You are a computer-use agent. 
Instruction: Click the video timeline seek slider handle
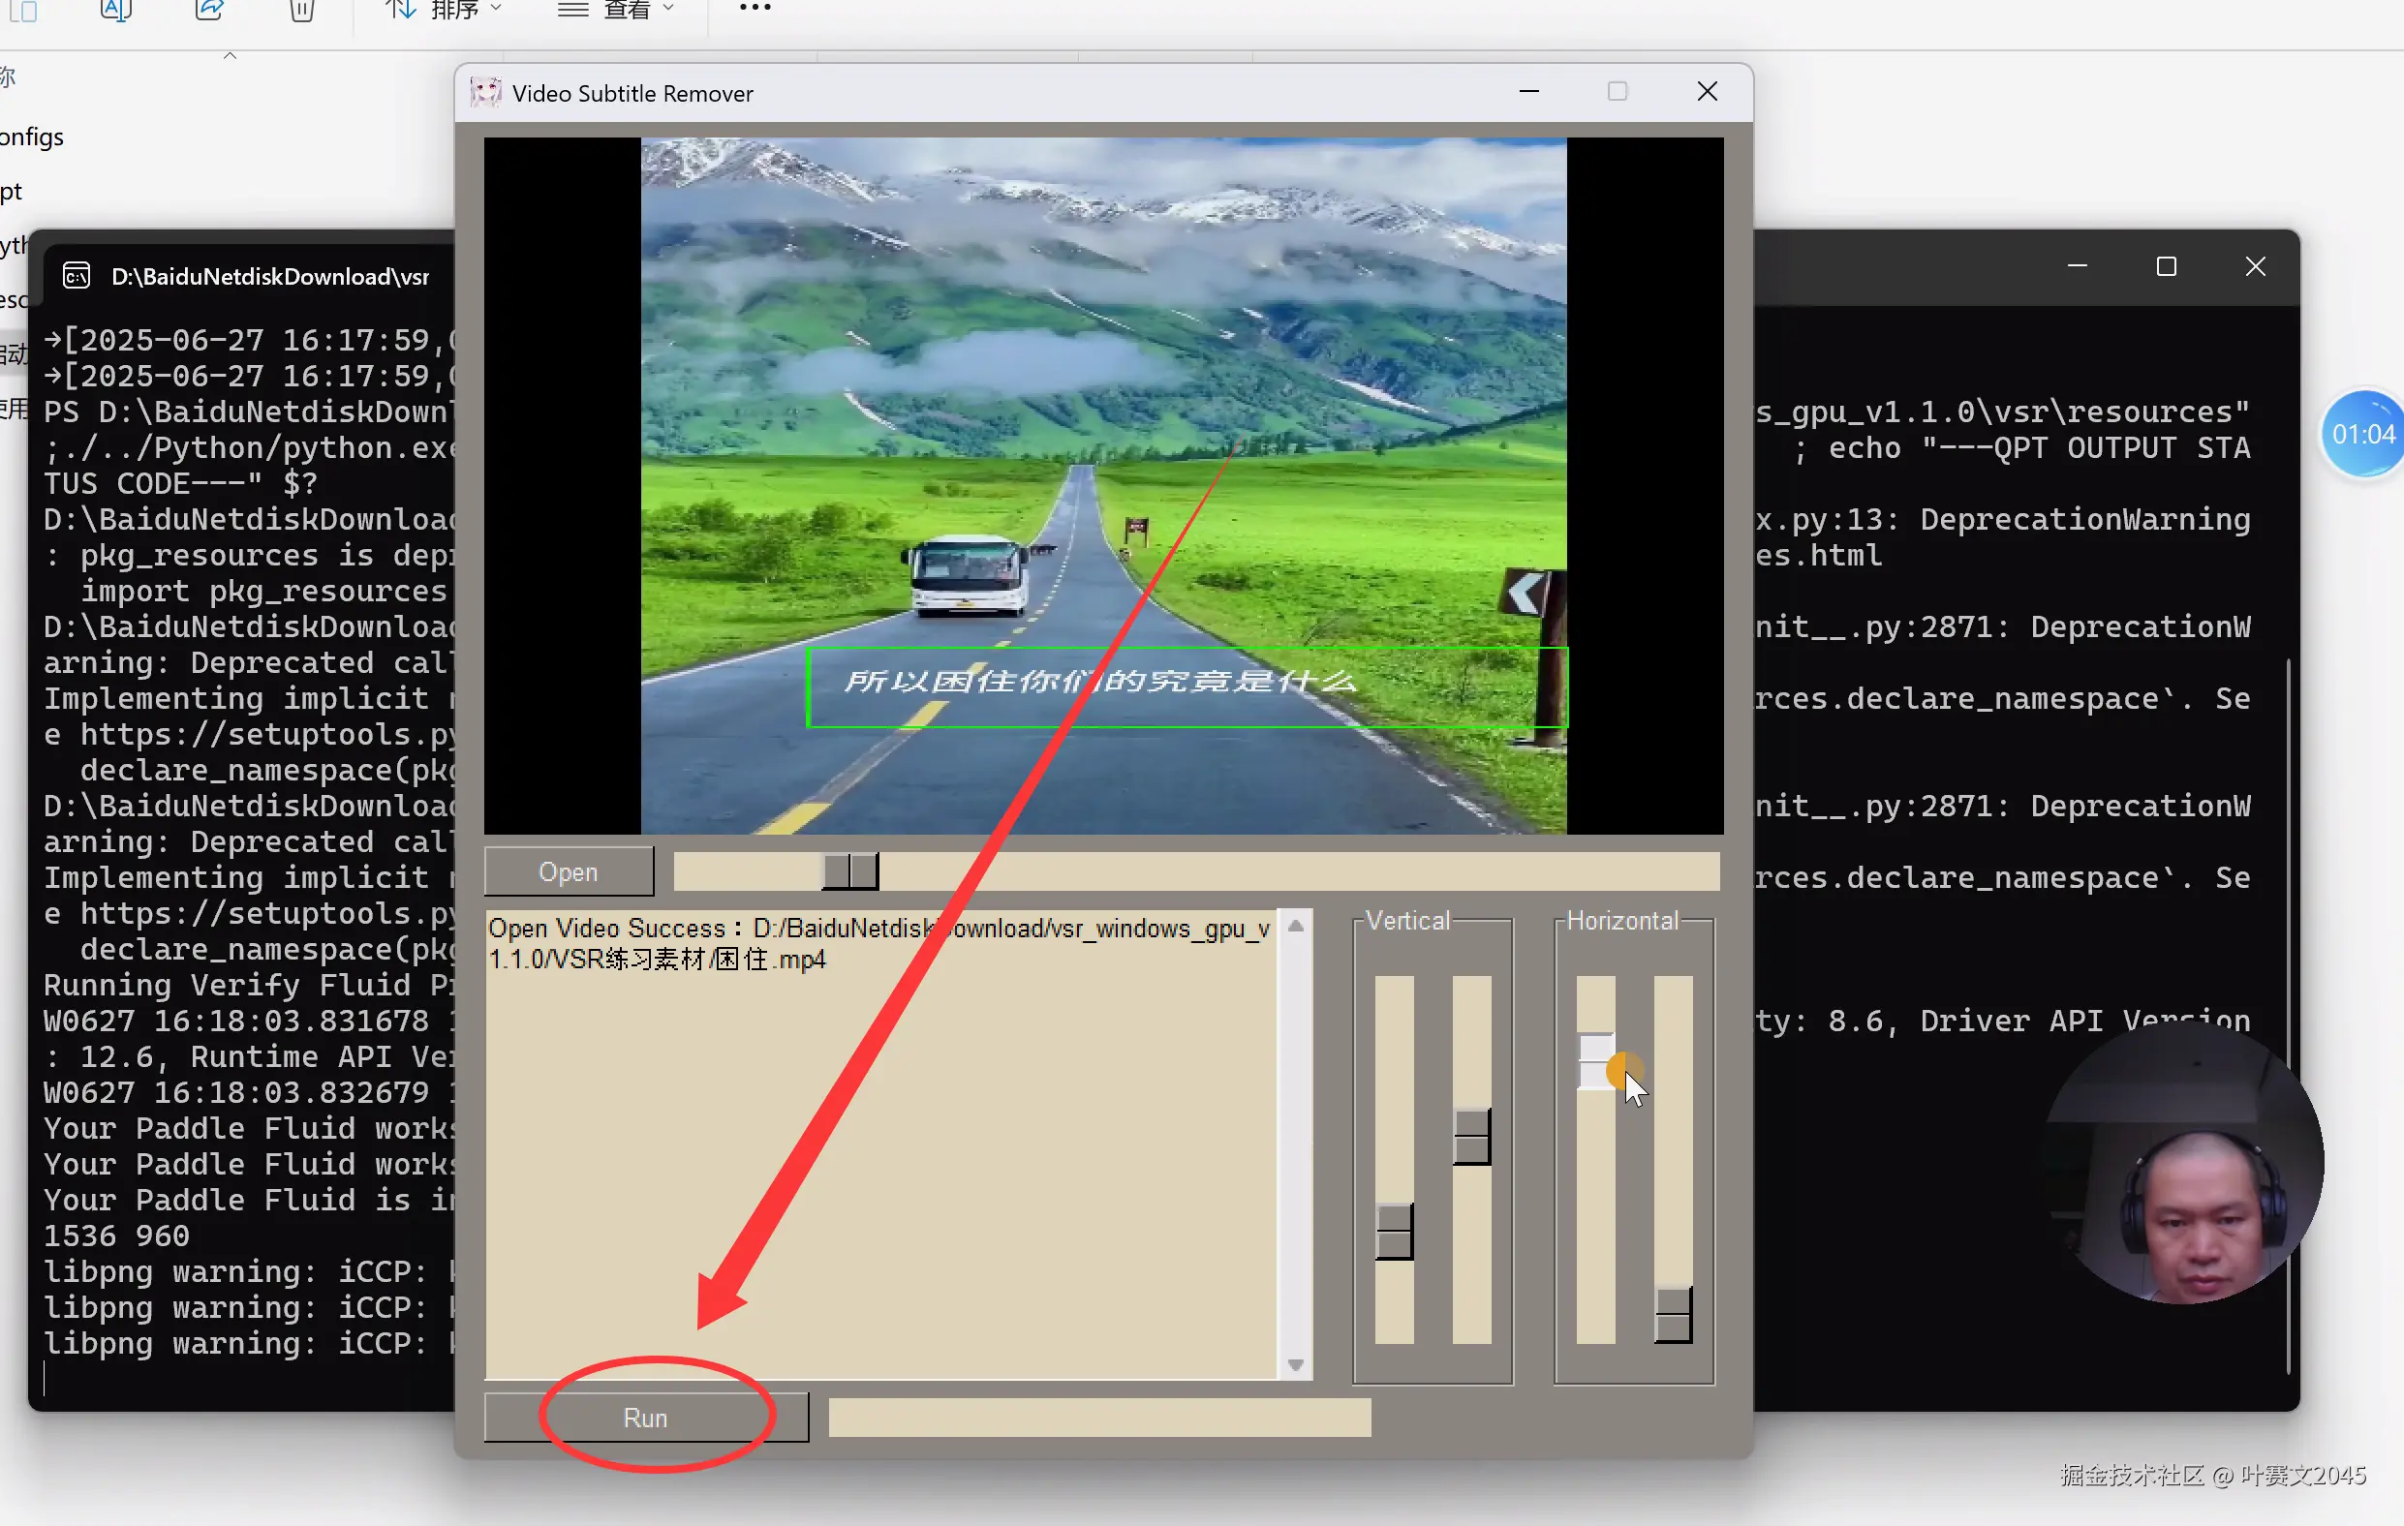850,870
